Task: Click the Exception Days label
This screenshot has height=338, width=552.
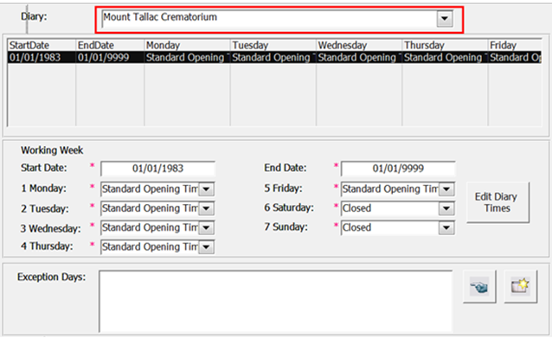Action: tap(51, 277)
